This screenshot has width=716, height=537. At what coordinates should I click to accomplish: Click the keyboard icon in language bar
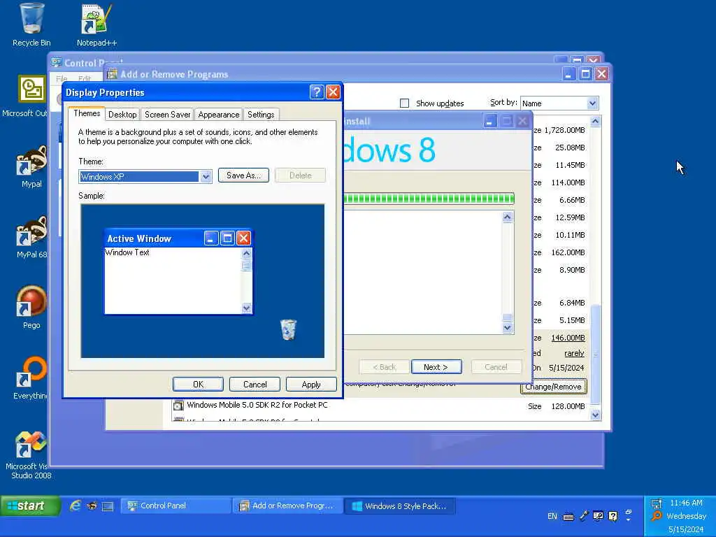568,517
